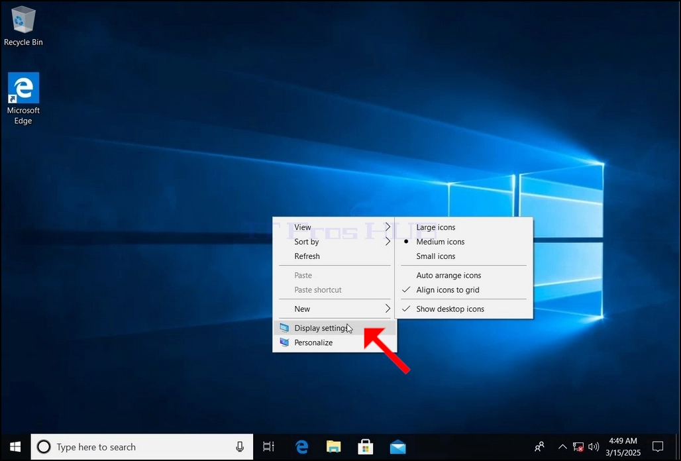Show hidden icons tray chevron
681x461 pixels.
[562, 446]
